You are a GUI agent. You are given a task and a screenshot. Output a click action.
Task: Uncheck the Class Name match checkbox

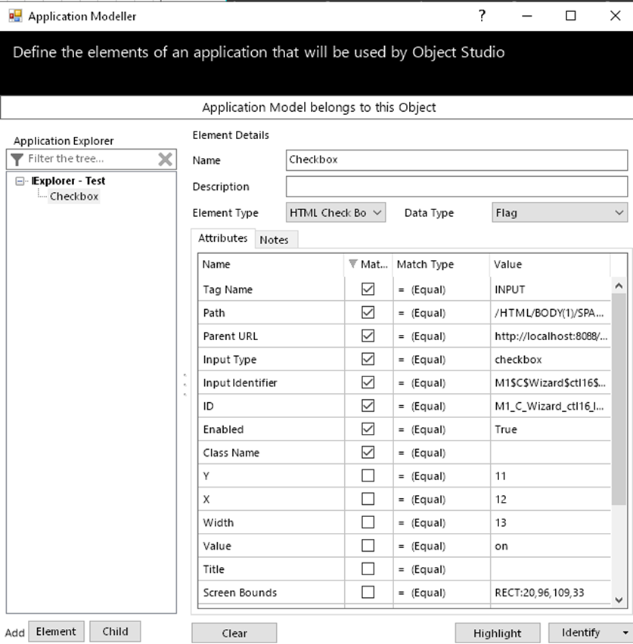point(368,453)
